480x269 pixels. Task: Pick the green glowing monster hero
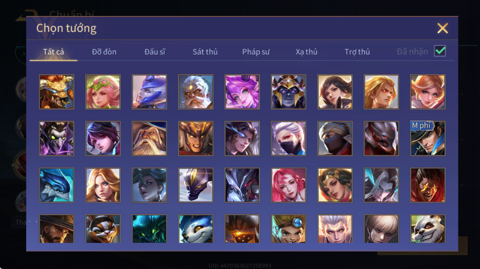tap(150, 229)
